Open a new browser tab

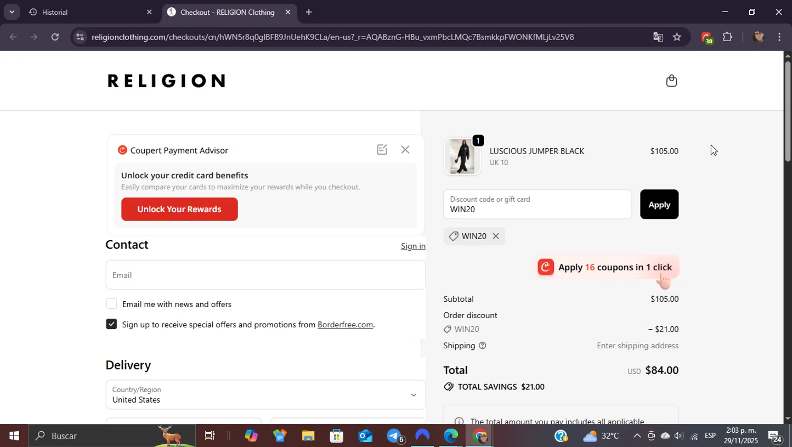pos(309,12)
